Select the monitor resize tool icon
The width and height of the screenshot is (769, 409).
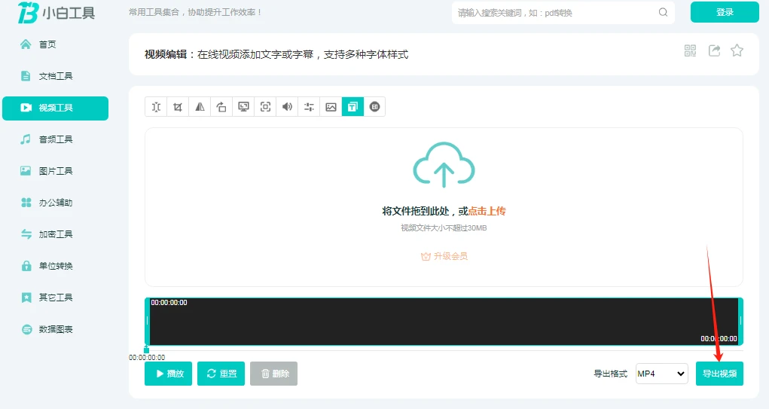(243, 107)
